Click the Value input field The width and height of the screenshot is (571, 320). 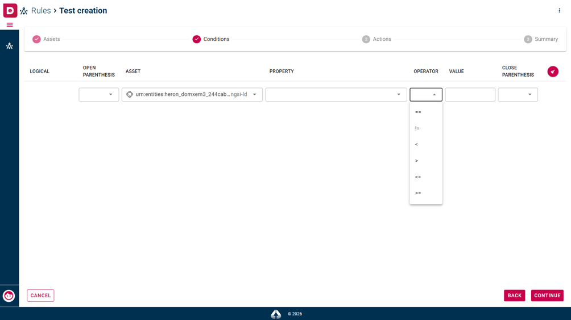coord(470,94)
